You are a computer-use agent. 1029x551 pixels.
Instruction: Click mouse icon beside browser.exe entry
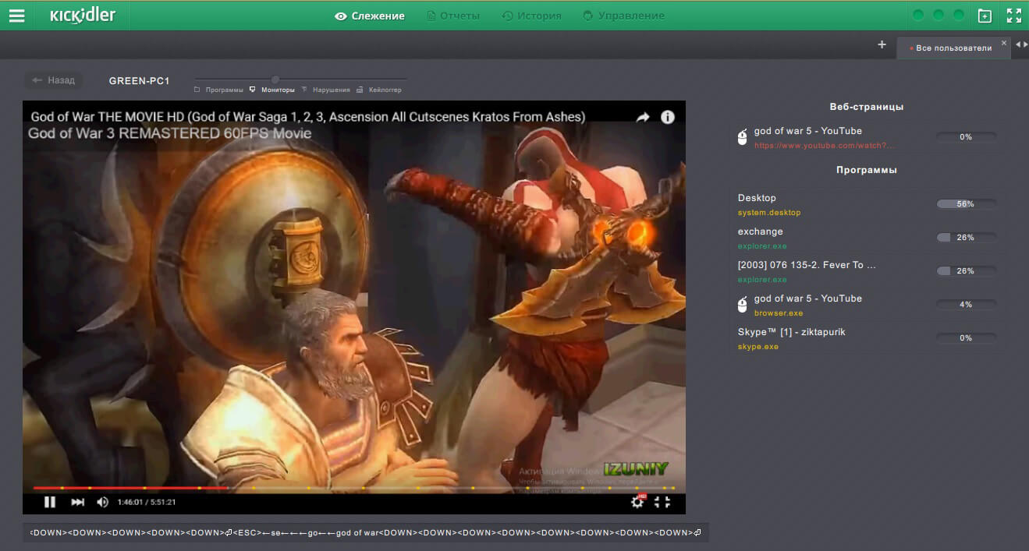[743, 305]
